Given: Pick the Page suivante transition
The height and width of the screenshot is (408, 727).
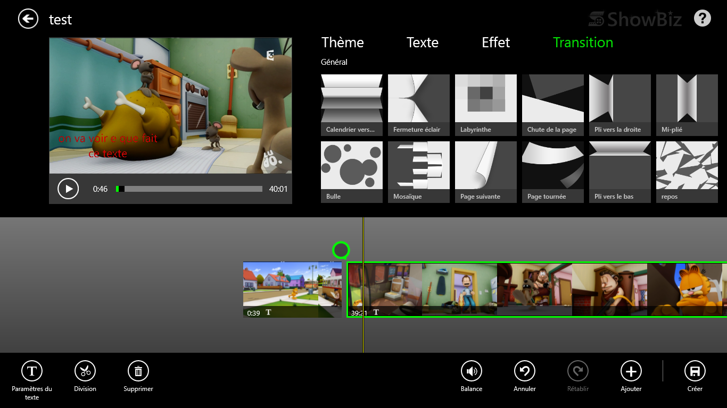Looking at the screenshot, I should 486,172.
